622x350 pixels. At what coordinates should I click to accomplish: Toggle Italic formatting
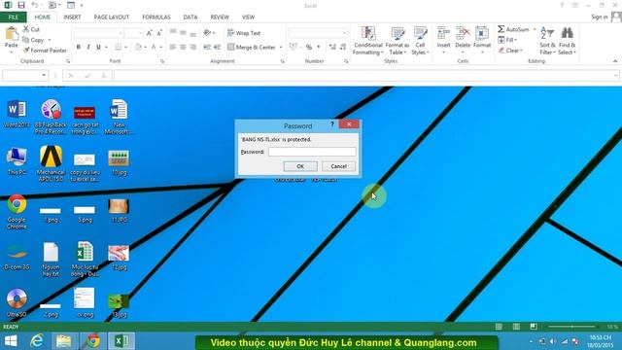[x=88, y=47]
